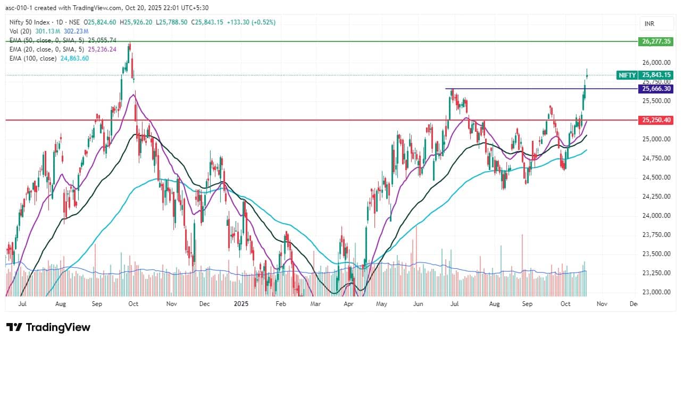684x399 pixels.
Task: Click the 2025 label on time axis
Action: [241, 304]
